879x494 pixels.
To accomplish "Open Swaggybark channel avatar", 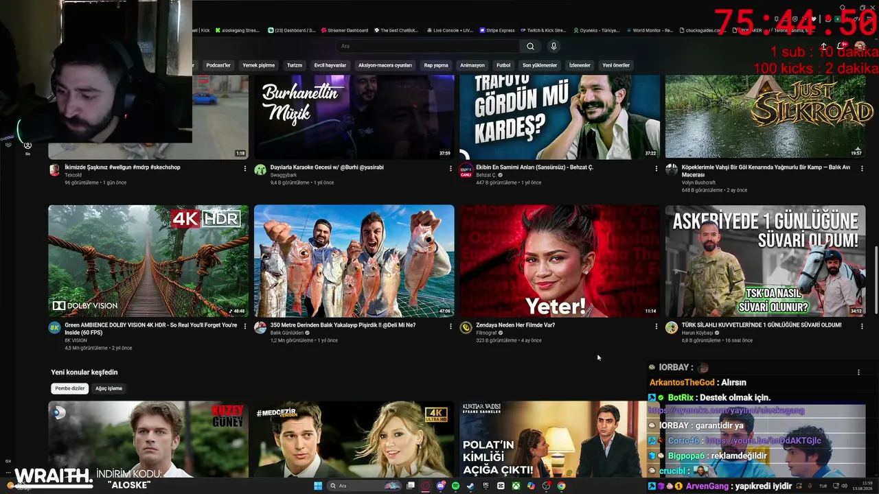I will coord(260,170).
